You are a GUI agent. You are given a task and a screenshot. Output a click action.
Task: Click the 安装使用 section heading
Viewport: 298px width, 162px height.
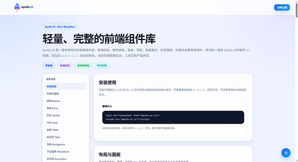pos(108,83)
